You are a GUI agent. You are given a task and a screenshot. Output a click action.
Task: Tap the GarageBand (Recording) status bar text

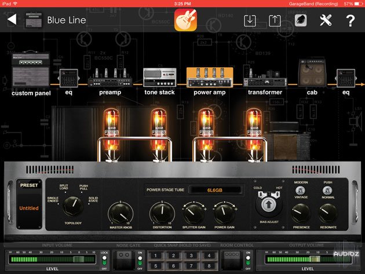pos(313,3)
